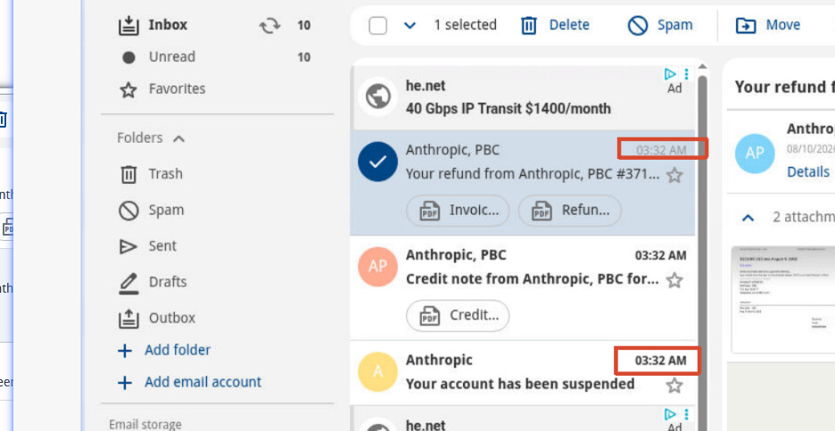Click the Move folder icon
The width and height of the screenshot is (835, 431).
pyautogui.click(x=746, y=25)
